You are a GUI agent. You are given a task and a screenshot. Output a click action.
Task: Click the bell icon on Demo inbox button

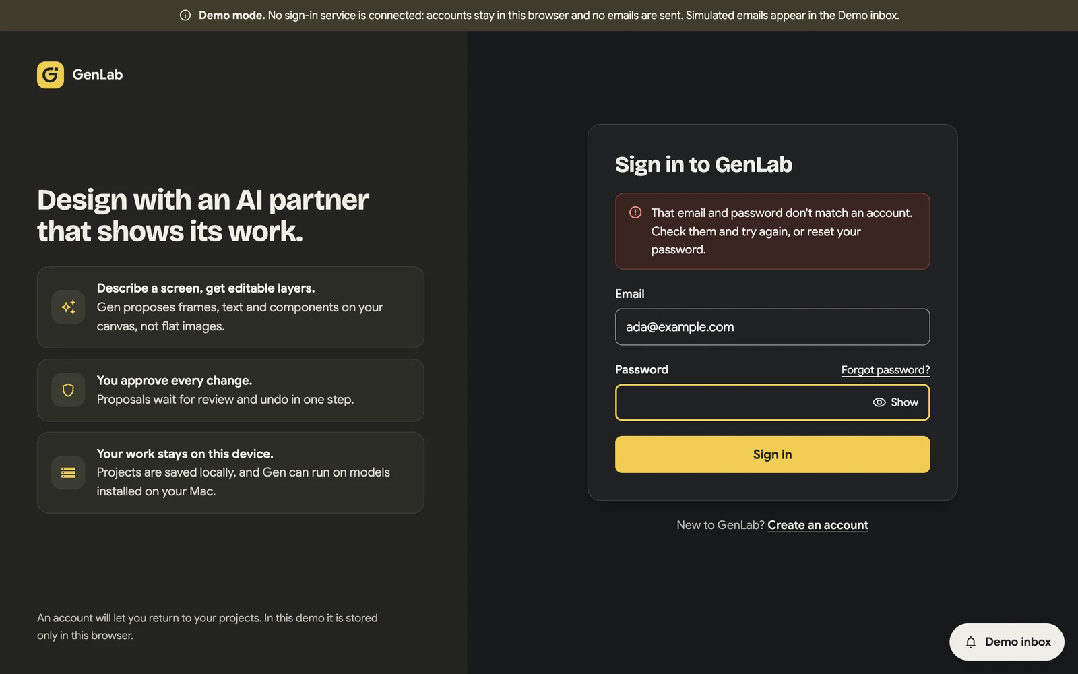pos(971,642)
